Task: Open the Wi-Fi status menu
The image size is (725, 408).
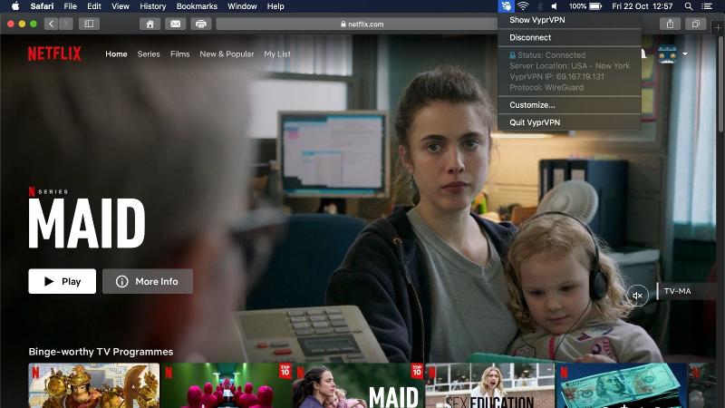Action: (x=523, y=6)
